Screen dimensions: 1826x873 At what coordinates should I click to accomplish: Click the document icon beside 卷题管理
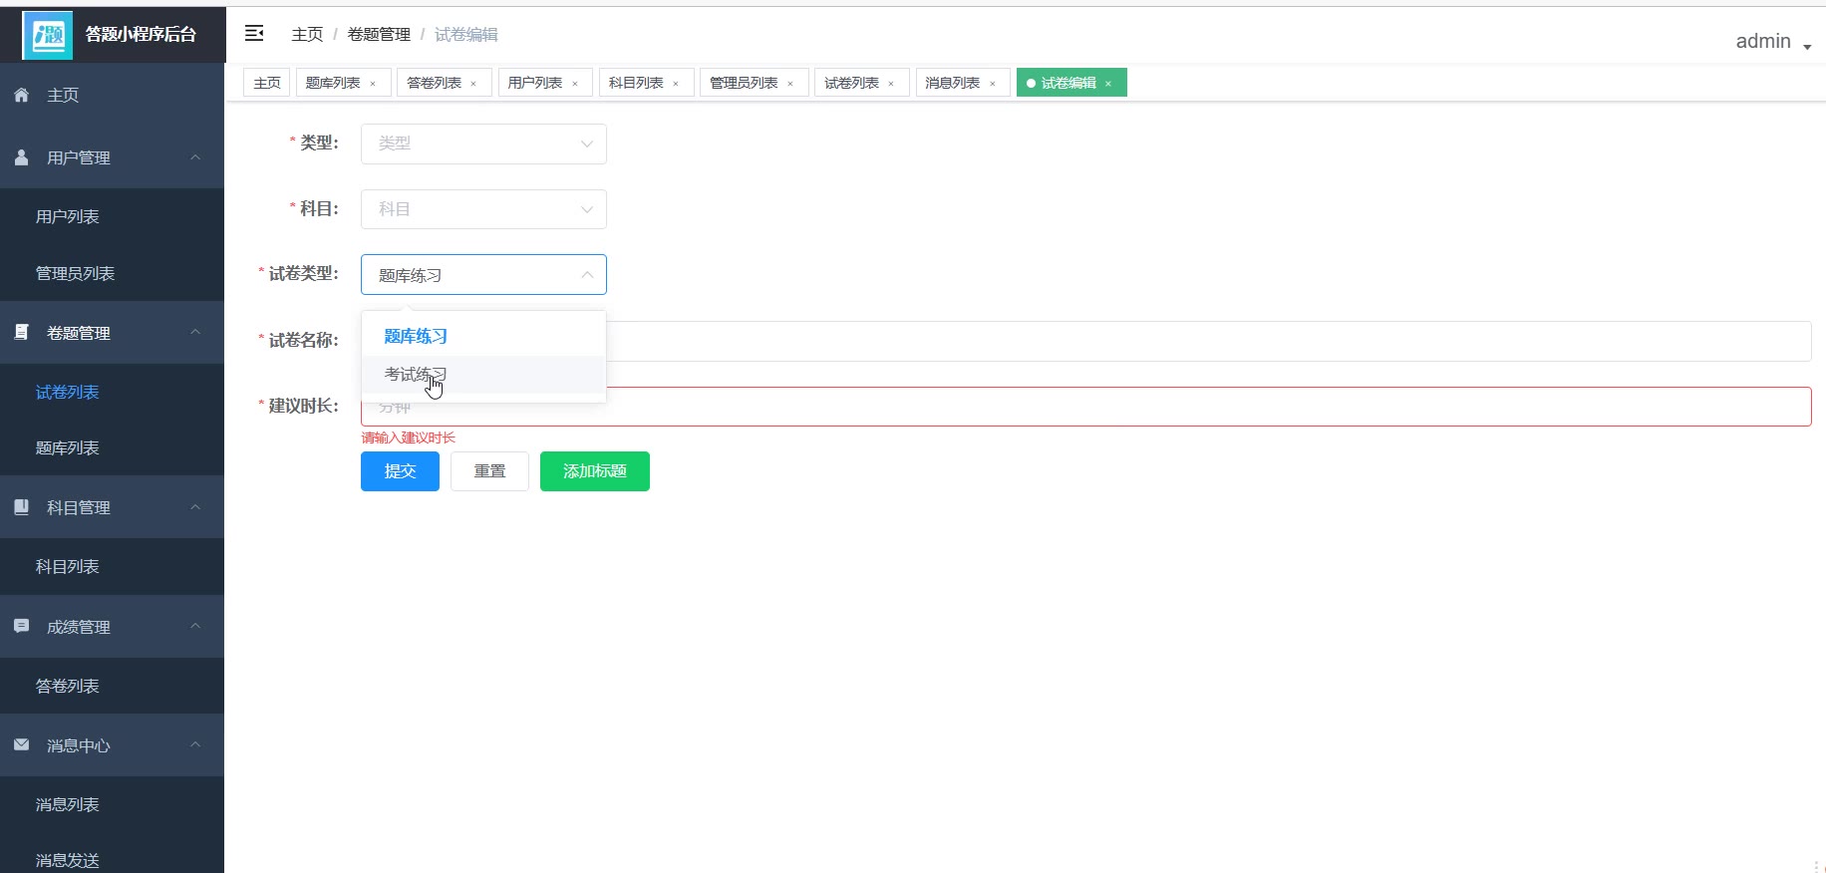click(x=21, y=332)
